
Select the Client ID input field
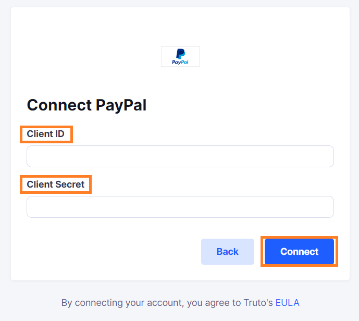[180, 156]
